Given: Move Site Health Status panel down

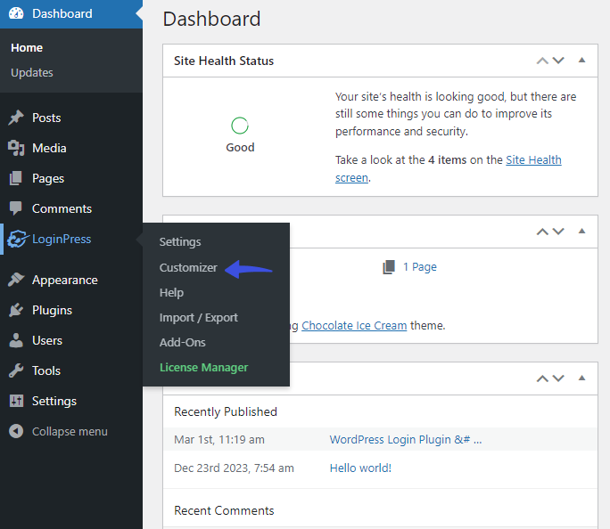Looking at the screenshot, I should point(558,61).
